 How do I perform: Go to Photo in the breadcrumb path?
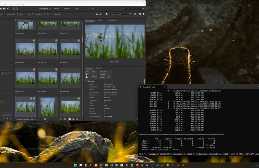29,14
